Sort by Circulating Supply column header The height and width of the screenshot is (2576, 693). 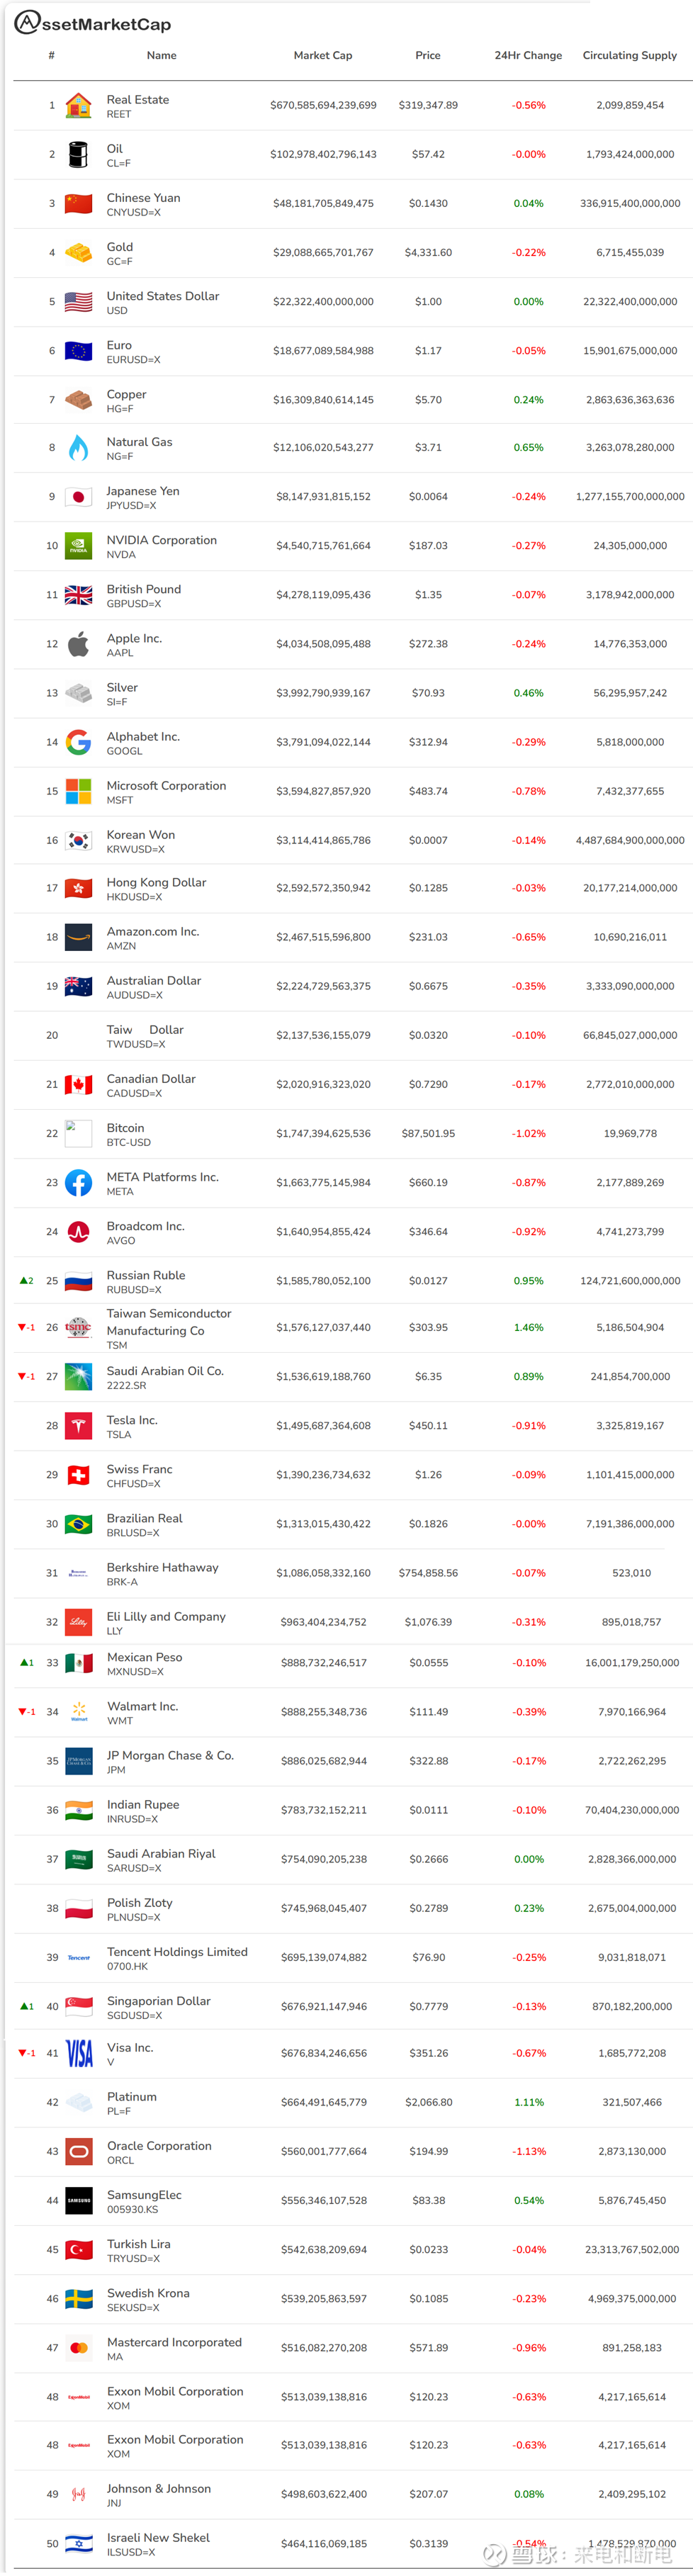pyautogui.click(x=630, y=56)
